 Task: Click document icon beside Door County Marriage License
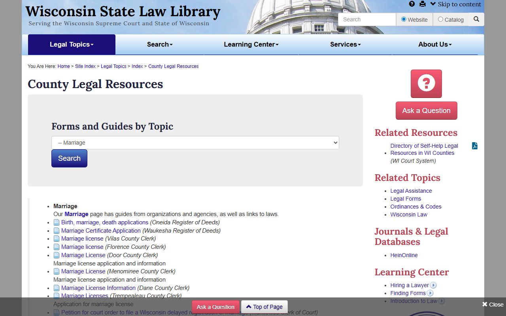point(57,255)
